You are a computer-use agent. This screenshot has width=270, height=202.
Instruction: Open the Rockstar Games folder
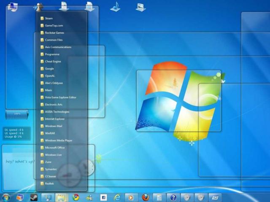click(x=52, y=33)
